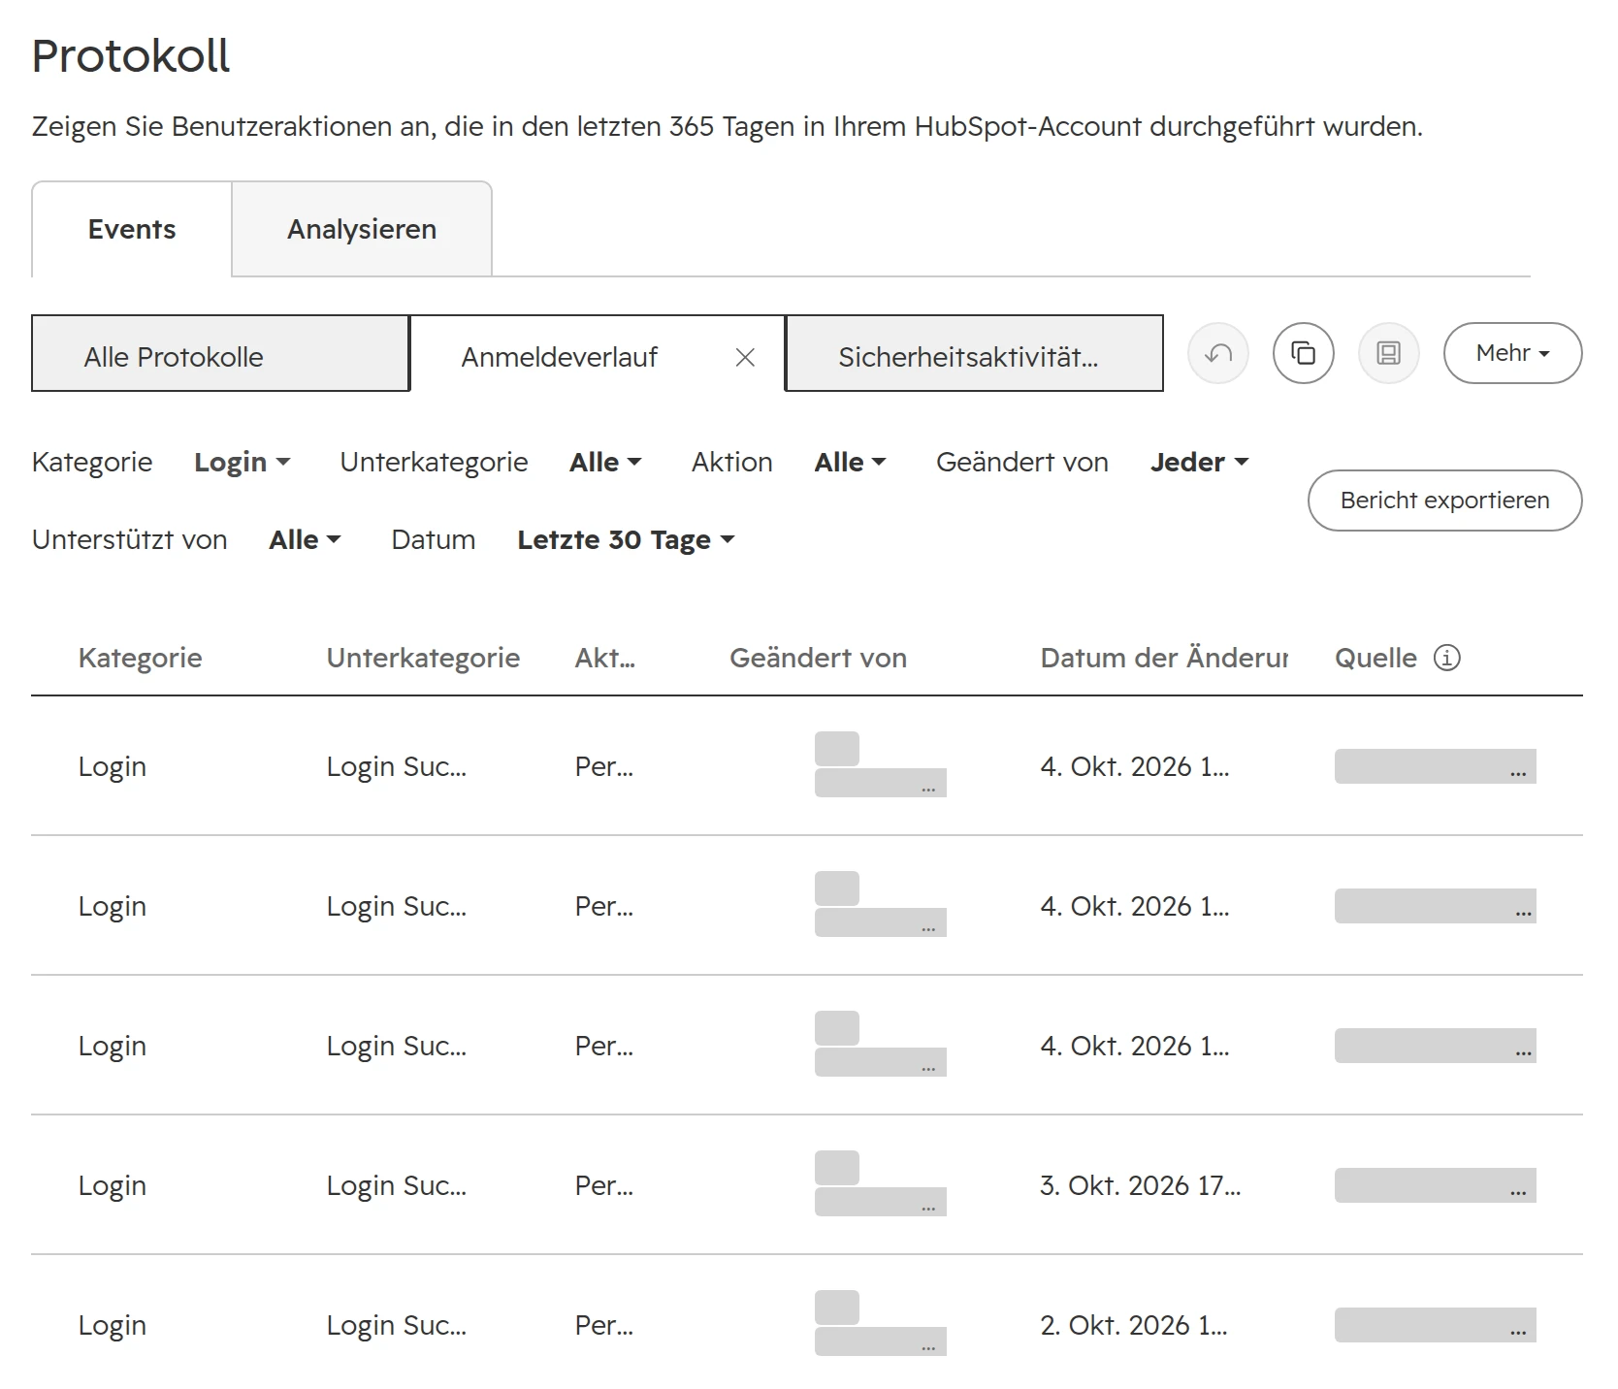Image resolution: width=1618 pixels, height=1389 pixels.
Task: Open Kategorie filter set to Login
Action: point(242,462)
